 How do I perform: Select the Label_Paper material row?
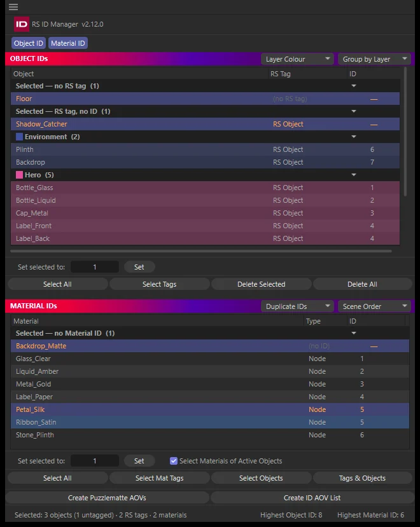click(x=210, y=397)
